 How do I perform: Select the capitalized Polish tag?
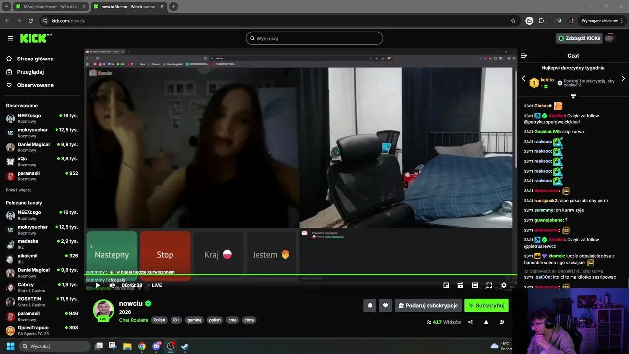tap(159, 320)
